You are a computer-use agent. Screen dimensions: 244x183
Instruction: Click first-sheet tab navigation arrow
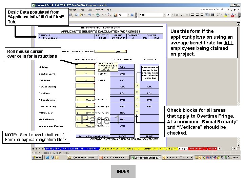33,149
